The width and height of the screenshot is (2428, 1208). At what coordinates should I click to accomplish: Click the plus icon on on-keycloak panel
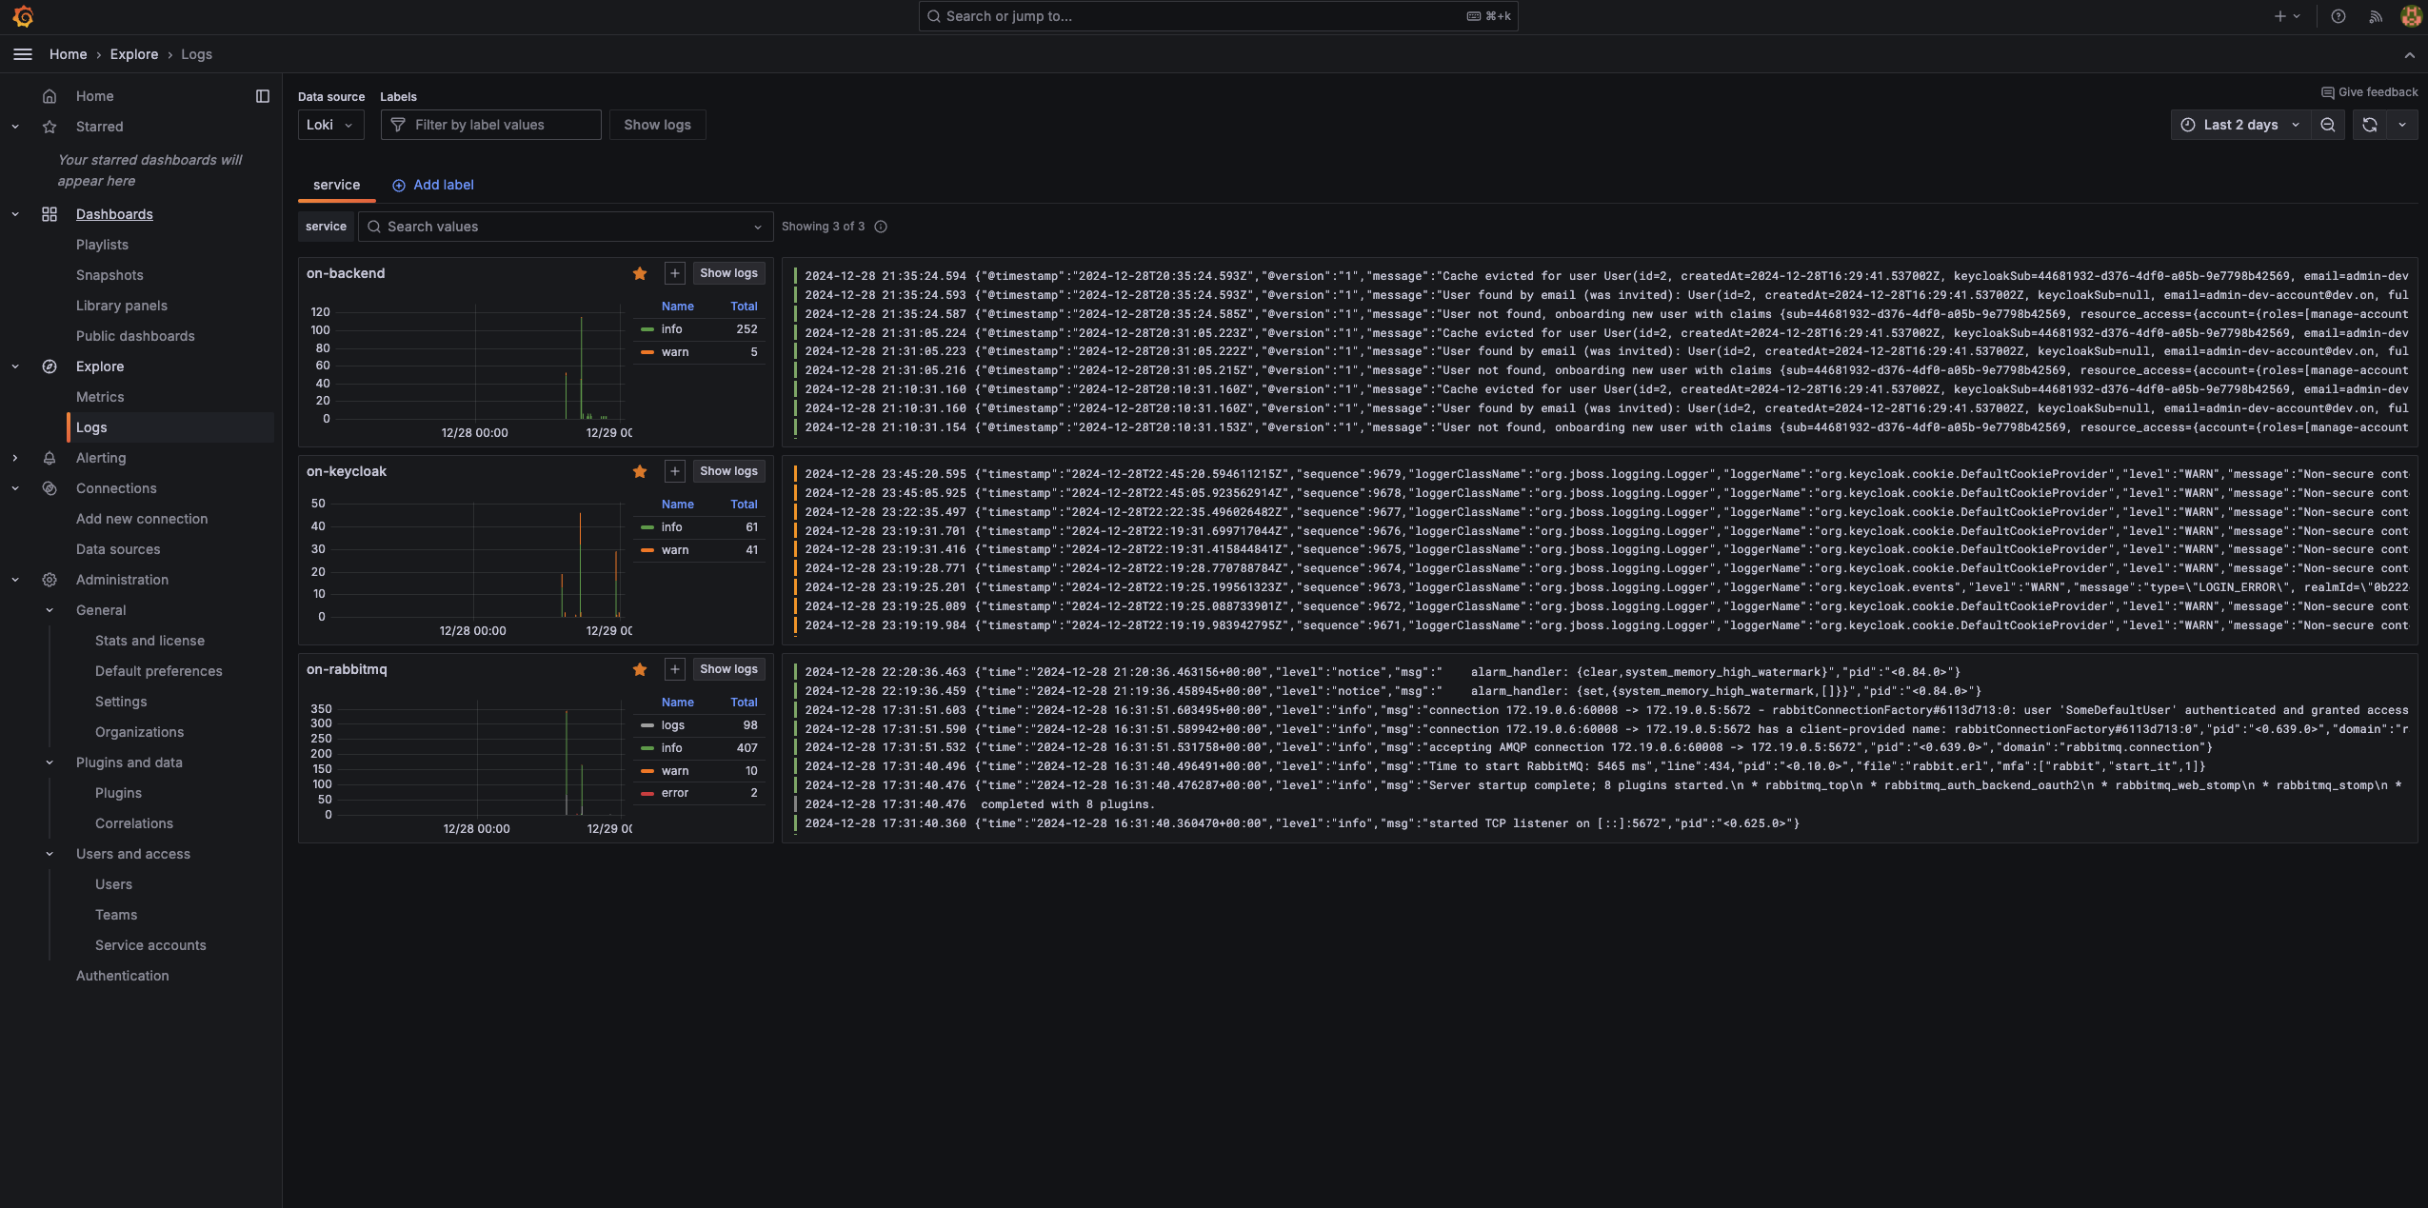674,471
